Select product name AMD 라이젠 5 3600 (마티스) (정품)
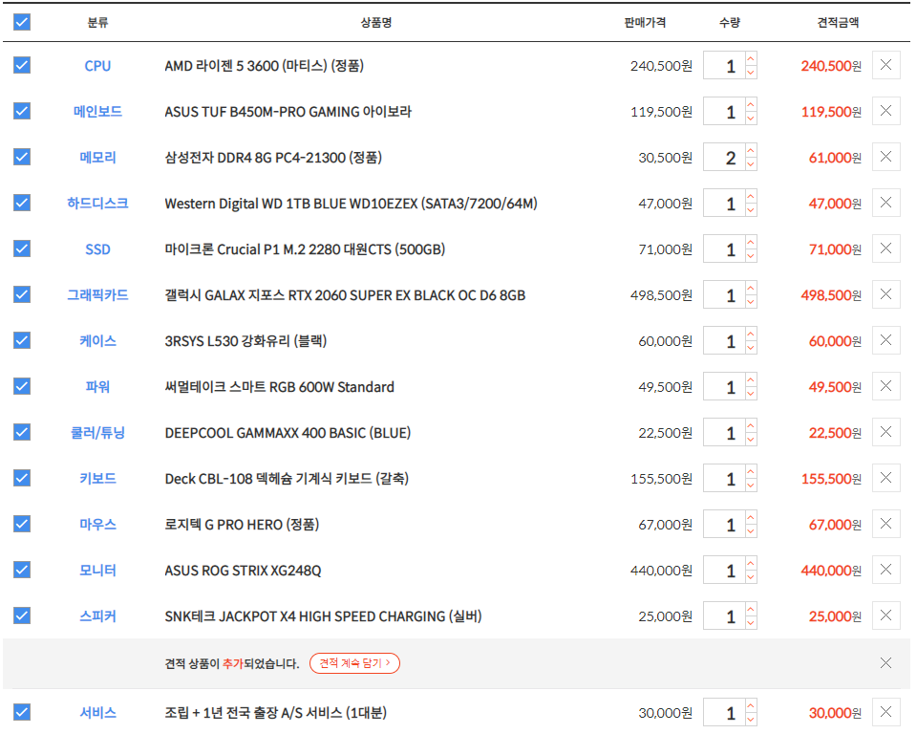Viewport: 917px width, 734px height. [265, 66]
